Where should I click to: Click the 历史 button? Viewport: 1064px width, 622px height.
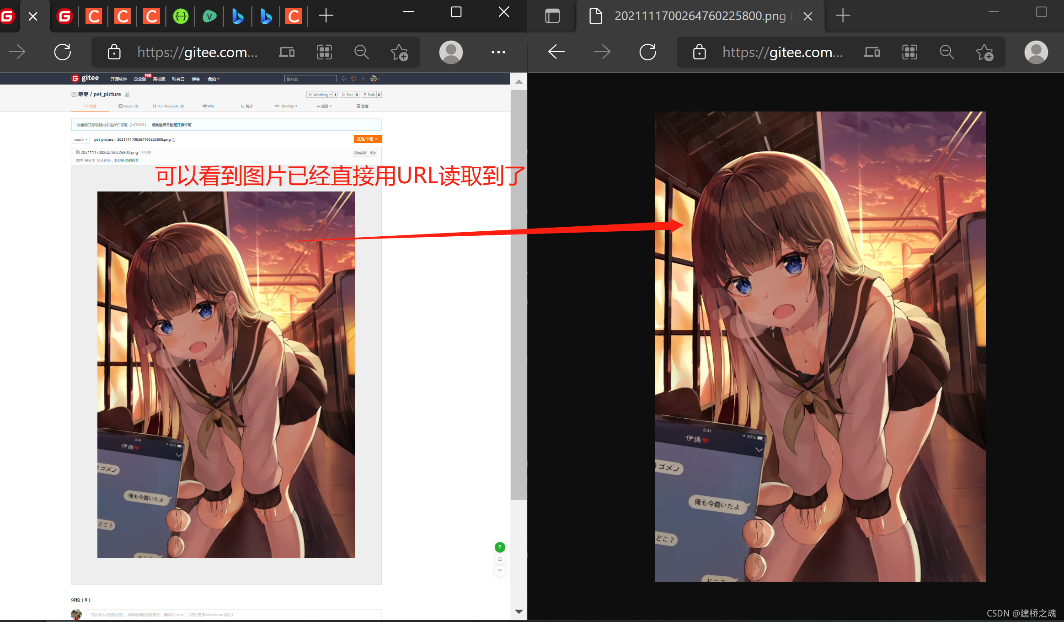[373, 153]
